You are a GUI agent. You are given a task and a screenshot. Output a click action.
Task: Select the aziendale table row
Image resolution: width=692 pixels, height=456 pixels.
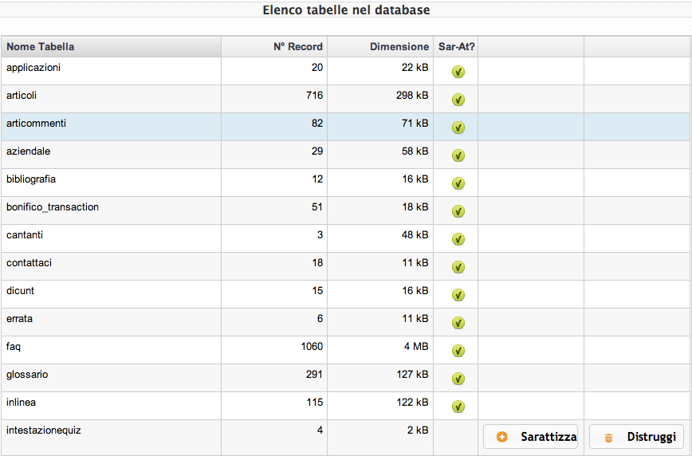pos(345,155)
